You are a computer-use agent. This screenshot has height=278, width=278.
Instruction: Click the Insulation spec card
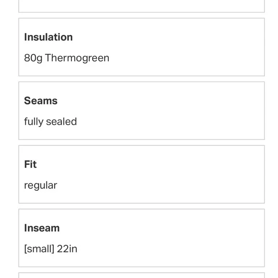coord(141,47)
